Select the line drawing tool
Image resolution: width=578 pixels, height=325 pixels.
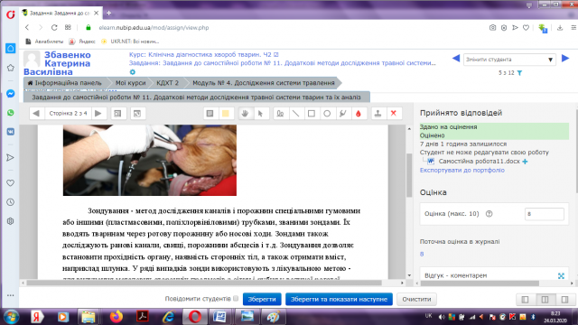point(295,114)
